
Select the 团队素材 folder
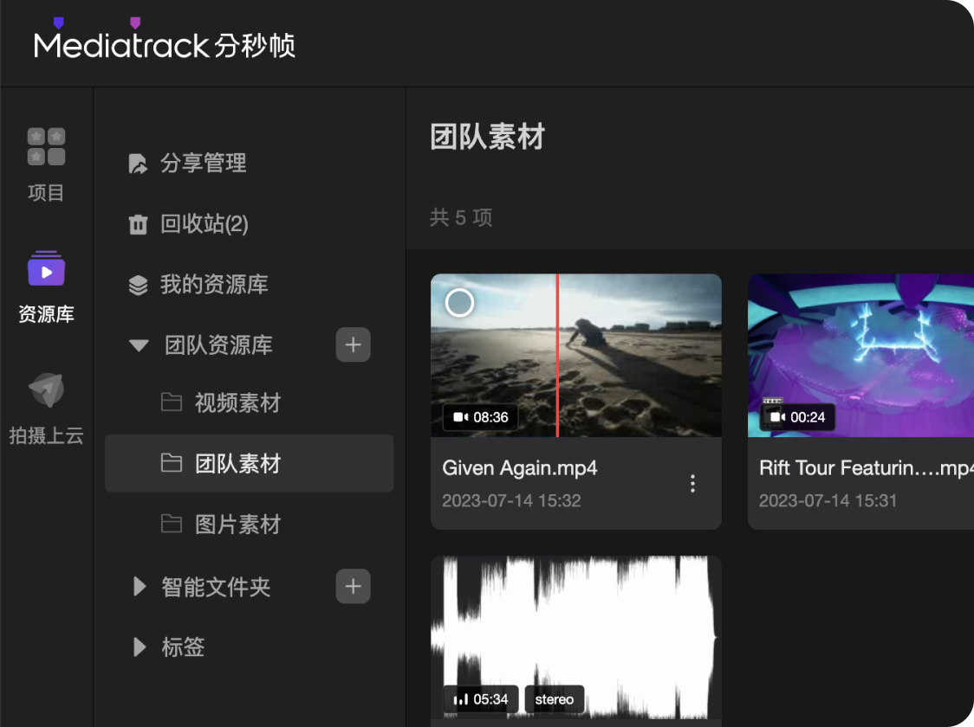tap(249, 463)
